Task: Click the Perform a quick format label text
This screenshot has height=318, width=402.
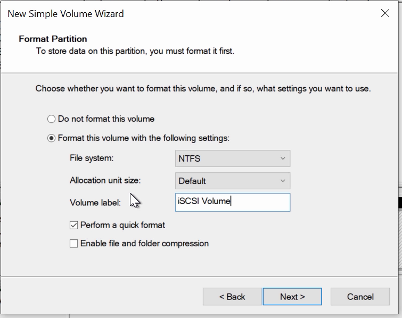Action: [x=122, y=225]
